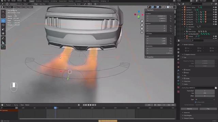Open the Playback dropdown in timeline
Image resolution: width=218 pixels, height=122 pixels.
(x=9, y=105)
